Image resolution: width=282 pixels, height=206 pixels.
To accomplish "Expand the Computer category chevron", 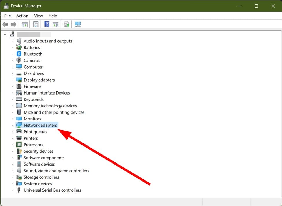I will pos(12,67).
